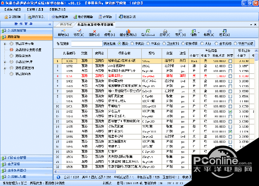
Task: Click the red X 删除 (Delete) icon
Action: (94, 33)
